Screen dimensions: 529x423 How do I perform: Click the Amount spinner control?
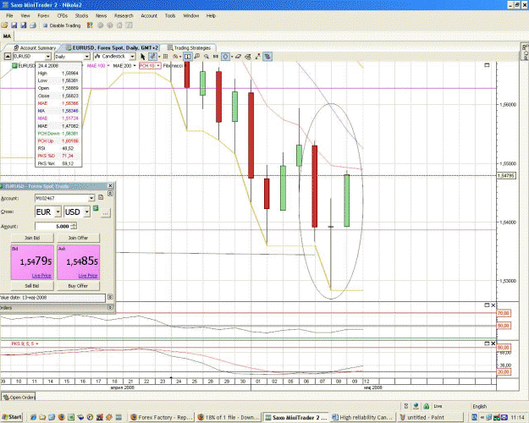click(x=74, y=226)
